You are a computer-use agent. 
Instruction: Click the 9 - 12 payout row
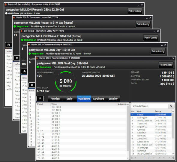click(82, 131)
